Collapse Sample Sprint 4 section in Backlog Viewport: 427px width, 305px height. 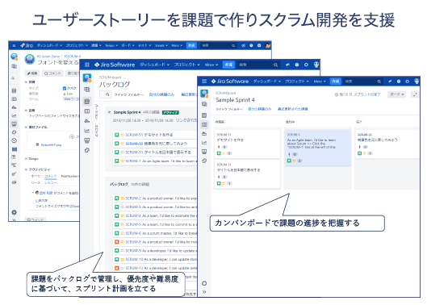tap(109, 112)
